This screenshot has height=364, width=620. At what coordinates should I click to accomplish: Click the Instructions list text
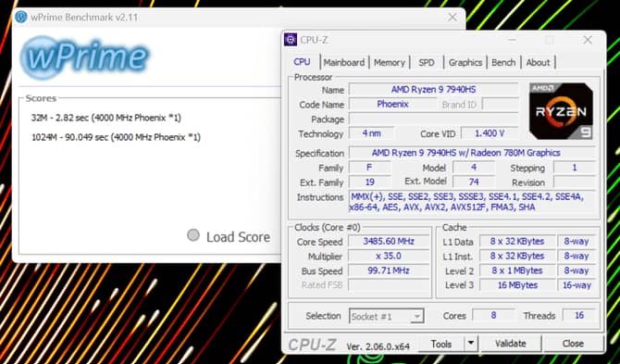pyautogui.click(x=466, y=202)
